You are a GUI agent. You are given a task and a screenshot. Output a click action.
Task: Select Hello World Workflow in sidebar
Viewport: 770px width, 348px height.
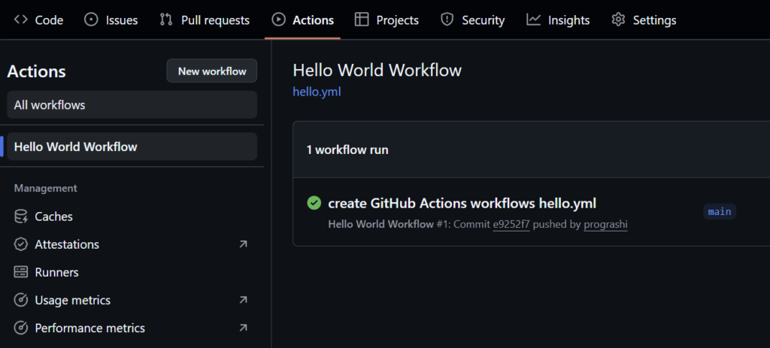[132, 147]
